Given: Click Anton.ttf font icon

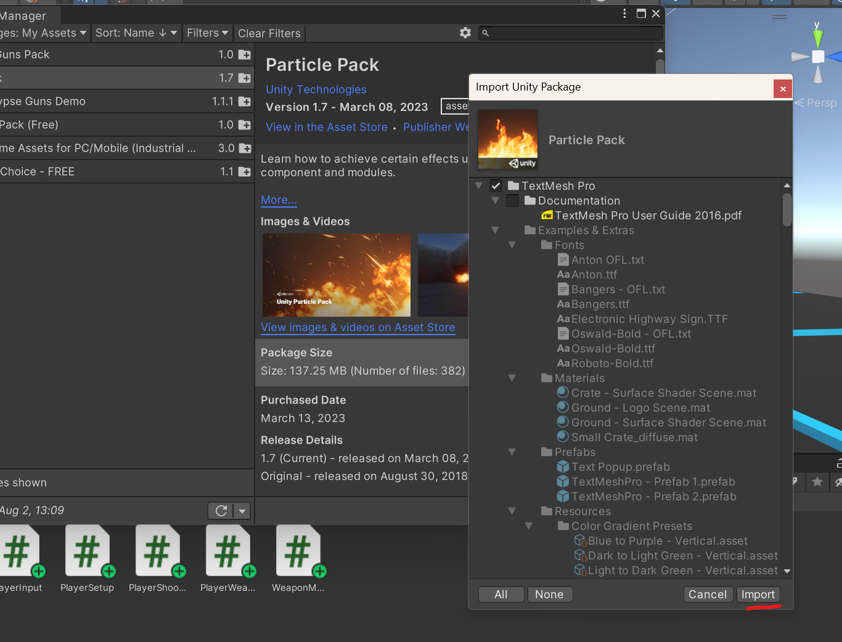Looking at the screenshot, I should pos(563,274).
